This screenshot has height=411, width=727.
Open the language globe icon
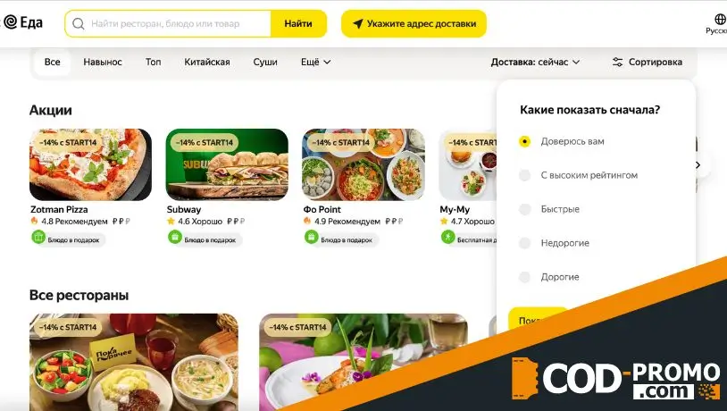pos(720,19)
